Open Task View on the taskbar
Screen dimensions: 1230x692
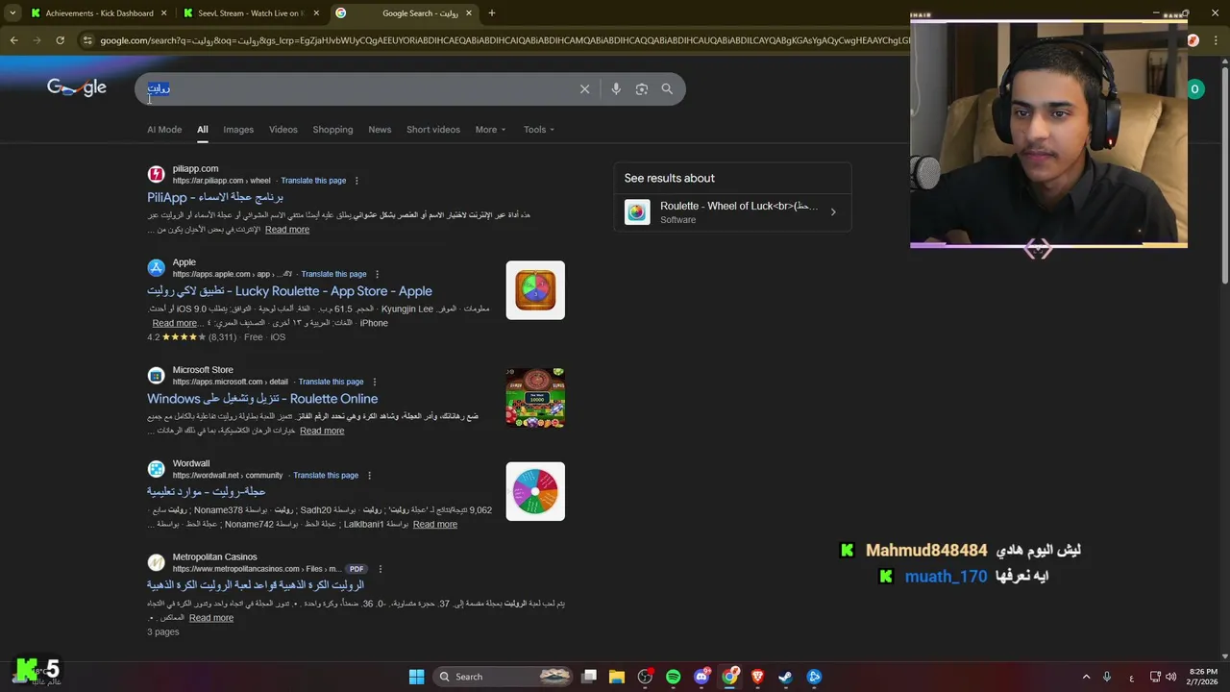pyautogui.click(x=589, y=677)
